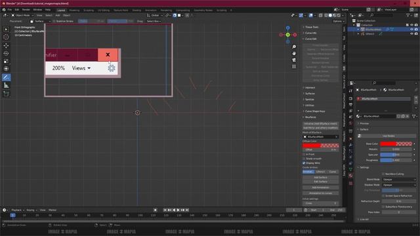Switch to the Modeling workspace tab
The image size is (420, 236).
74,10
